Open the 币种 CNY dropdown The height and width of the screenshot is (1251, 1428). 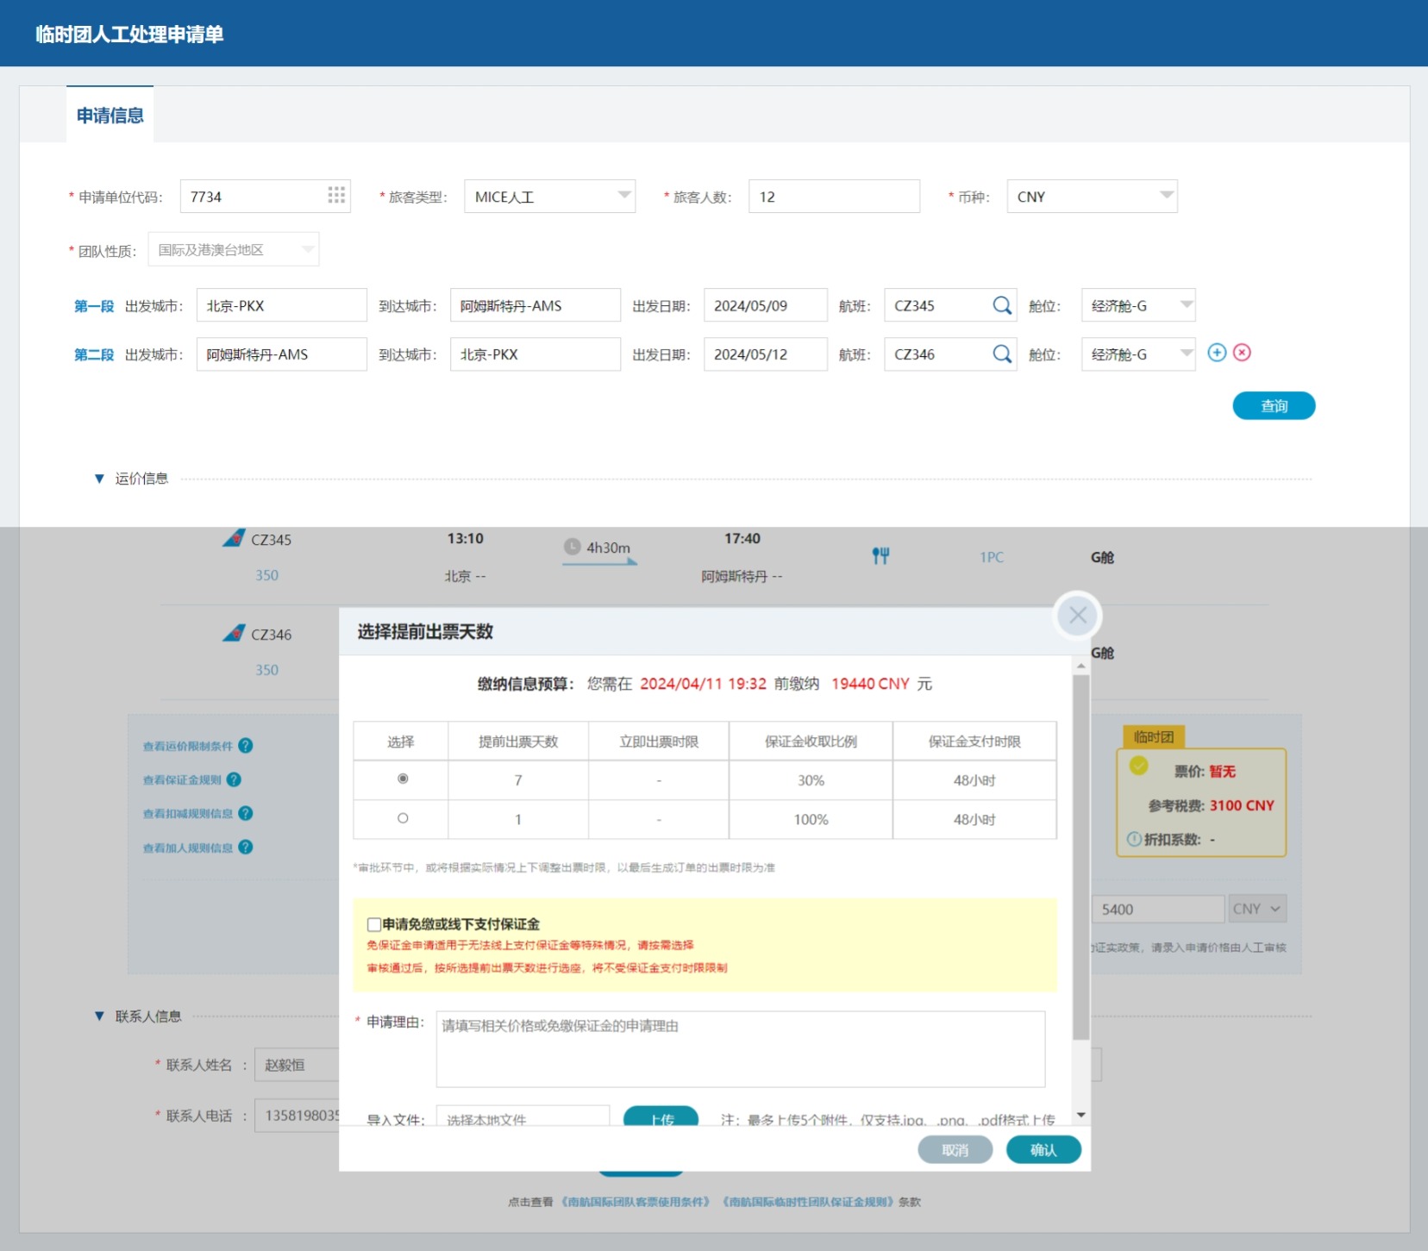1166,196
